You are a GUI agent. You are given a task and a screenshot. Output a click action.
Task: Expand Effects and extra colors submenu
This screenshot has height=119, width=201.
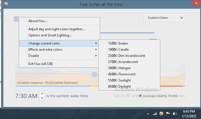tap(59, 50)
